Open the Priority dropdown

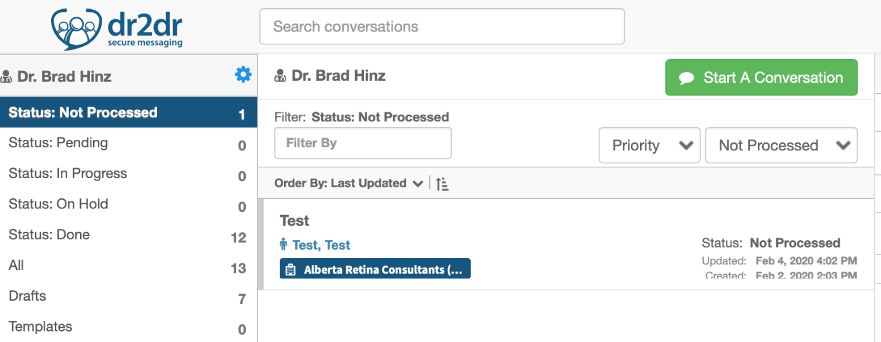tap(649, 145)
